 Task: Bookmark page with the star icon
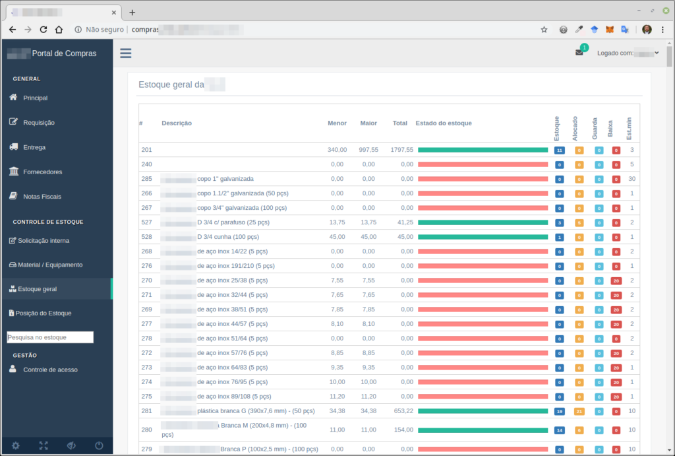tap(544, 30)
